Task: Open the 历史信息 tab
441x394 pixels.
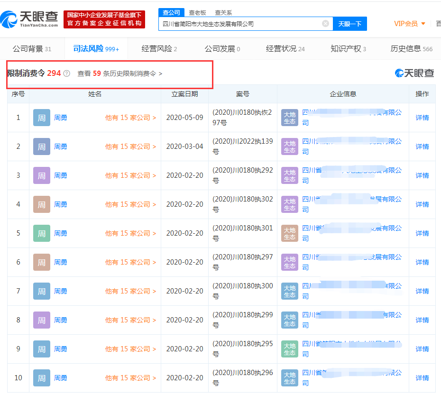Action: [412, 49]
